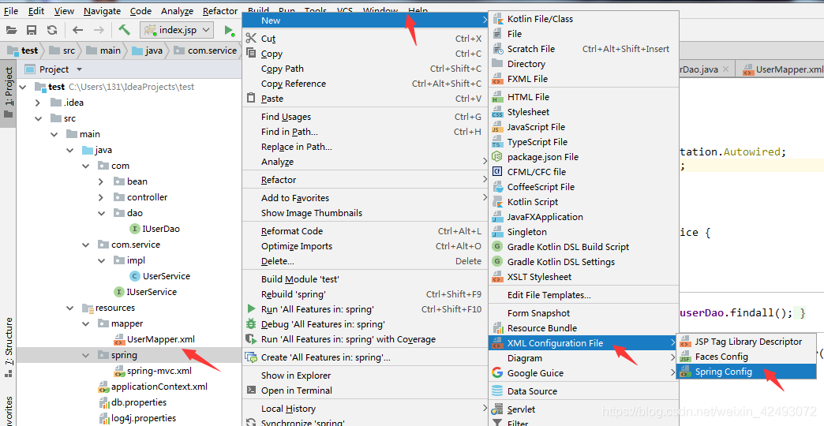Select applicationContext.xml file
Viewport: 824px width, 426px height.
click(152, 387)
